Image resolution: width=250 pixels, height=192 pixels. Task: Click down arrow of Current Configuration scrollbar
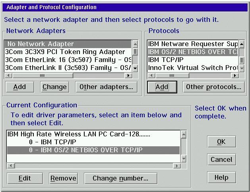point(184,159)
